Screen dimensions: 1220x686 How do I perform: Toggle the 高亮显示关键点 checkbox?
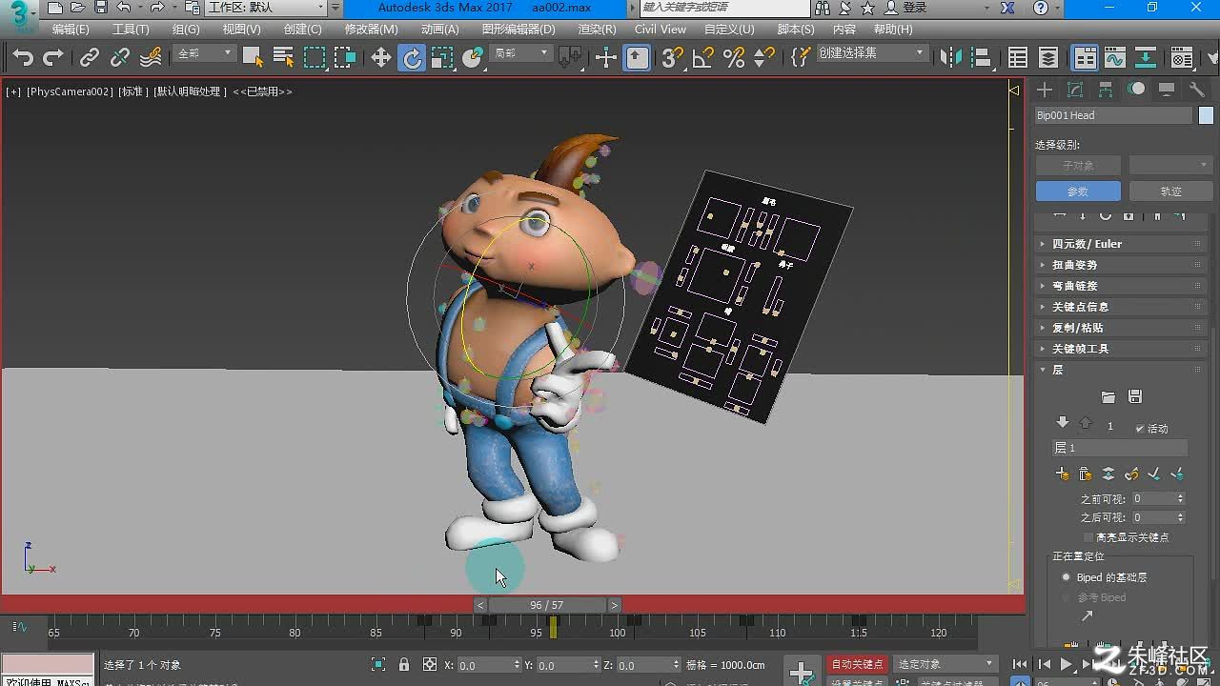1089,537
